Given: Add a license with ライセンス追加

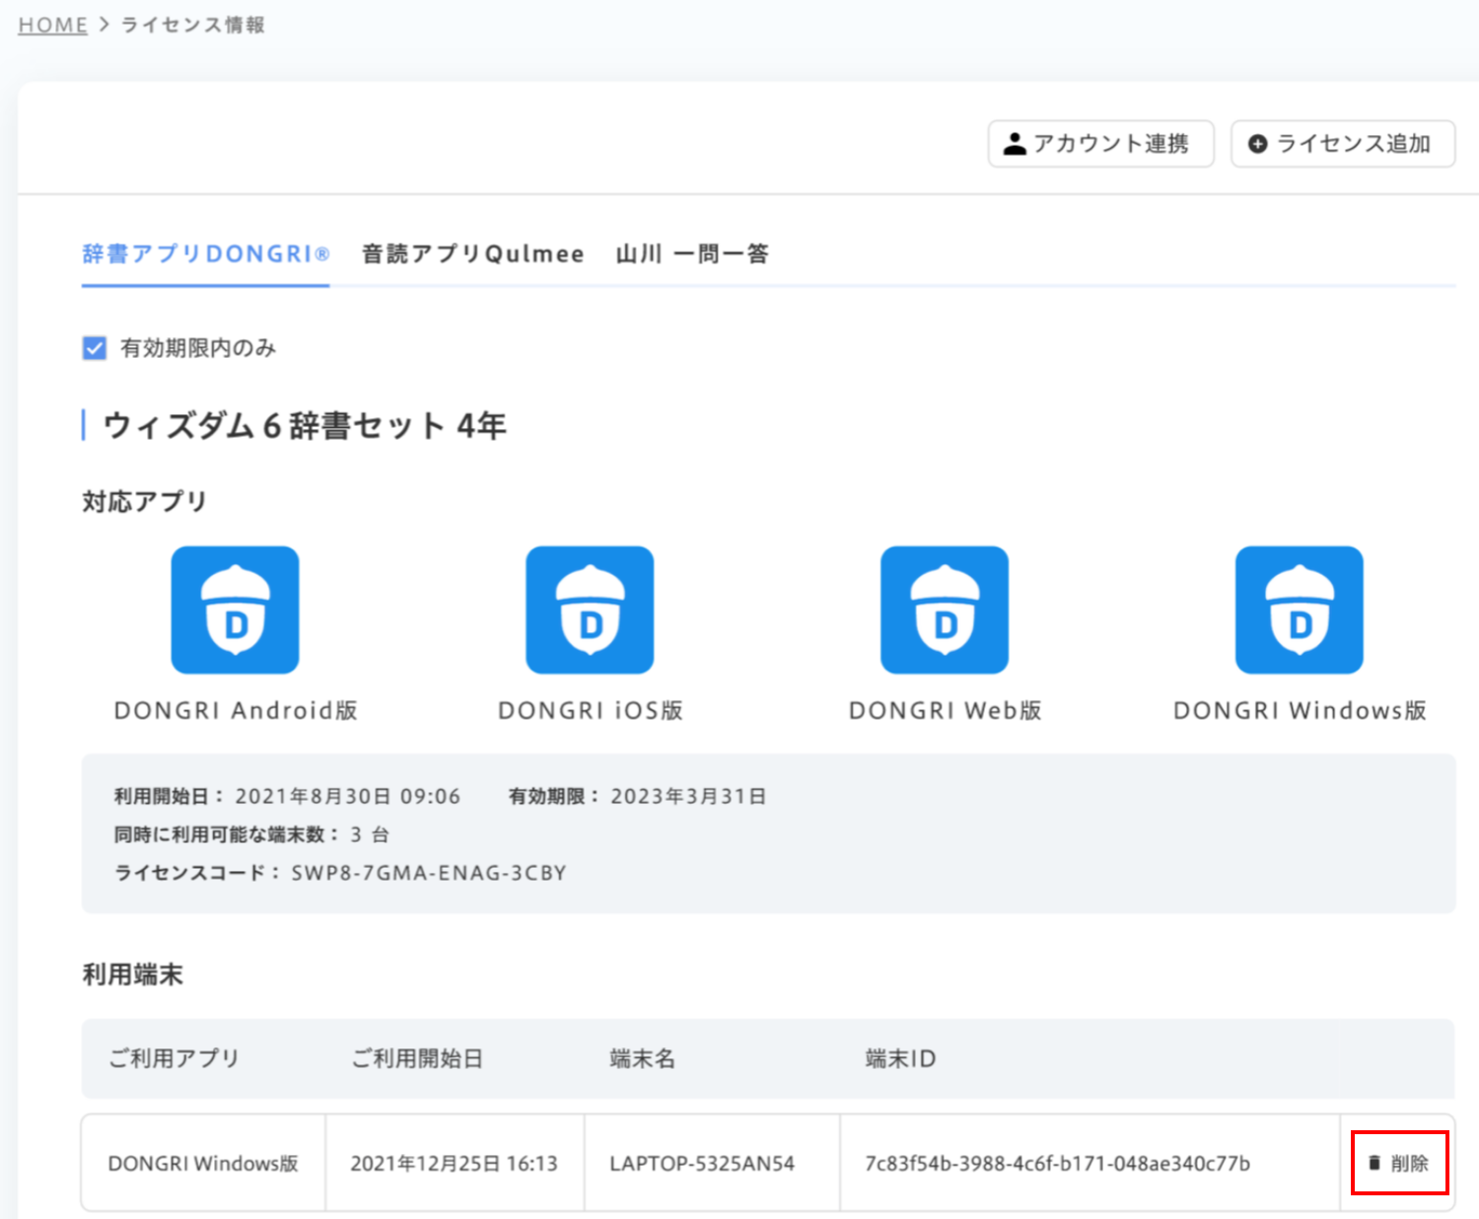Looking at the screenshot, I should pos(1343,144).
